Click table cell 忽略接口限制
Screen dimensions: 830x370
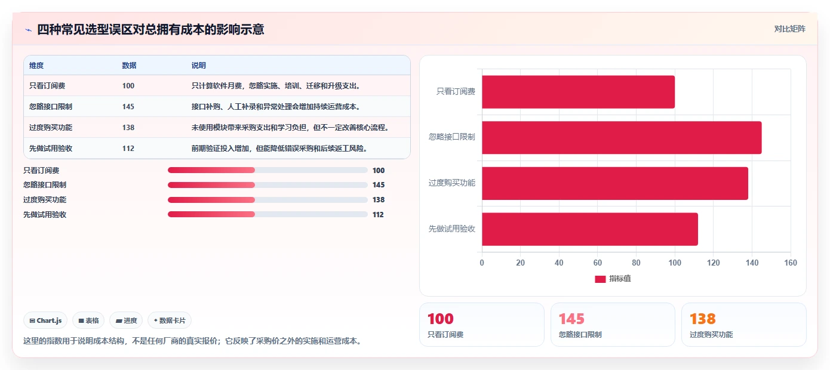click(51, 107)
